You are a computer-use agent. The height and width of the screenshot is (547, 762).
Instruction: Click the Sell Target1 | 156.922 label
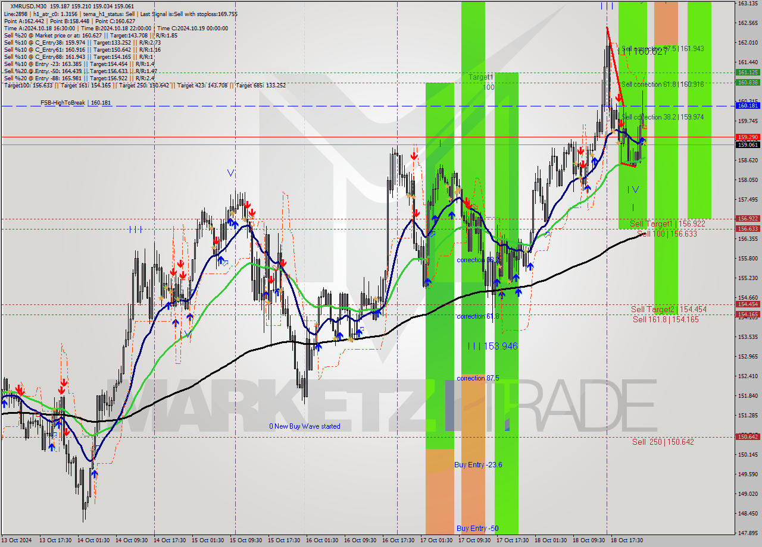[x=668, y=224]
